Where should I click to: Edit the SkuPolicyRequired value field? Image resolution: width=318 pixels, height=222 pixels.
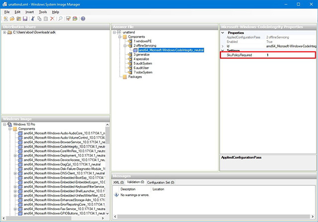click(x=290, y=55)
